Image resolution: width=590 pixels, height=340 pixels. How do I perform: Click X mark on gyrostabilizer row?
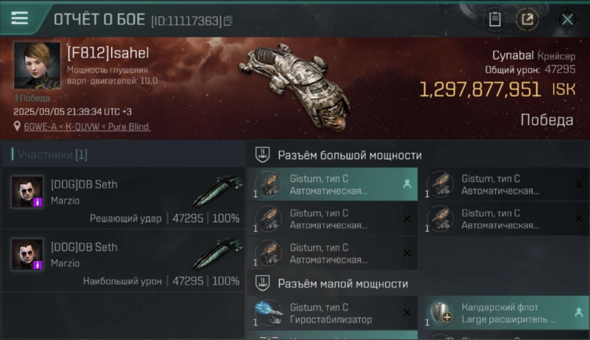pyautogui.click(x=407, y=313)
